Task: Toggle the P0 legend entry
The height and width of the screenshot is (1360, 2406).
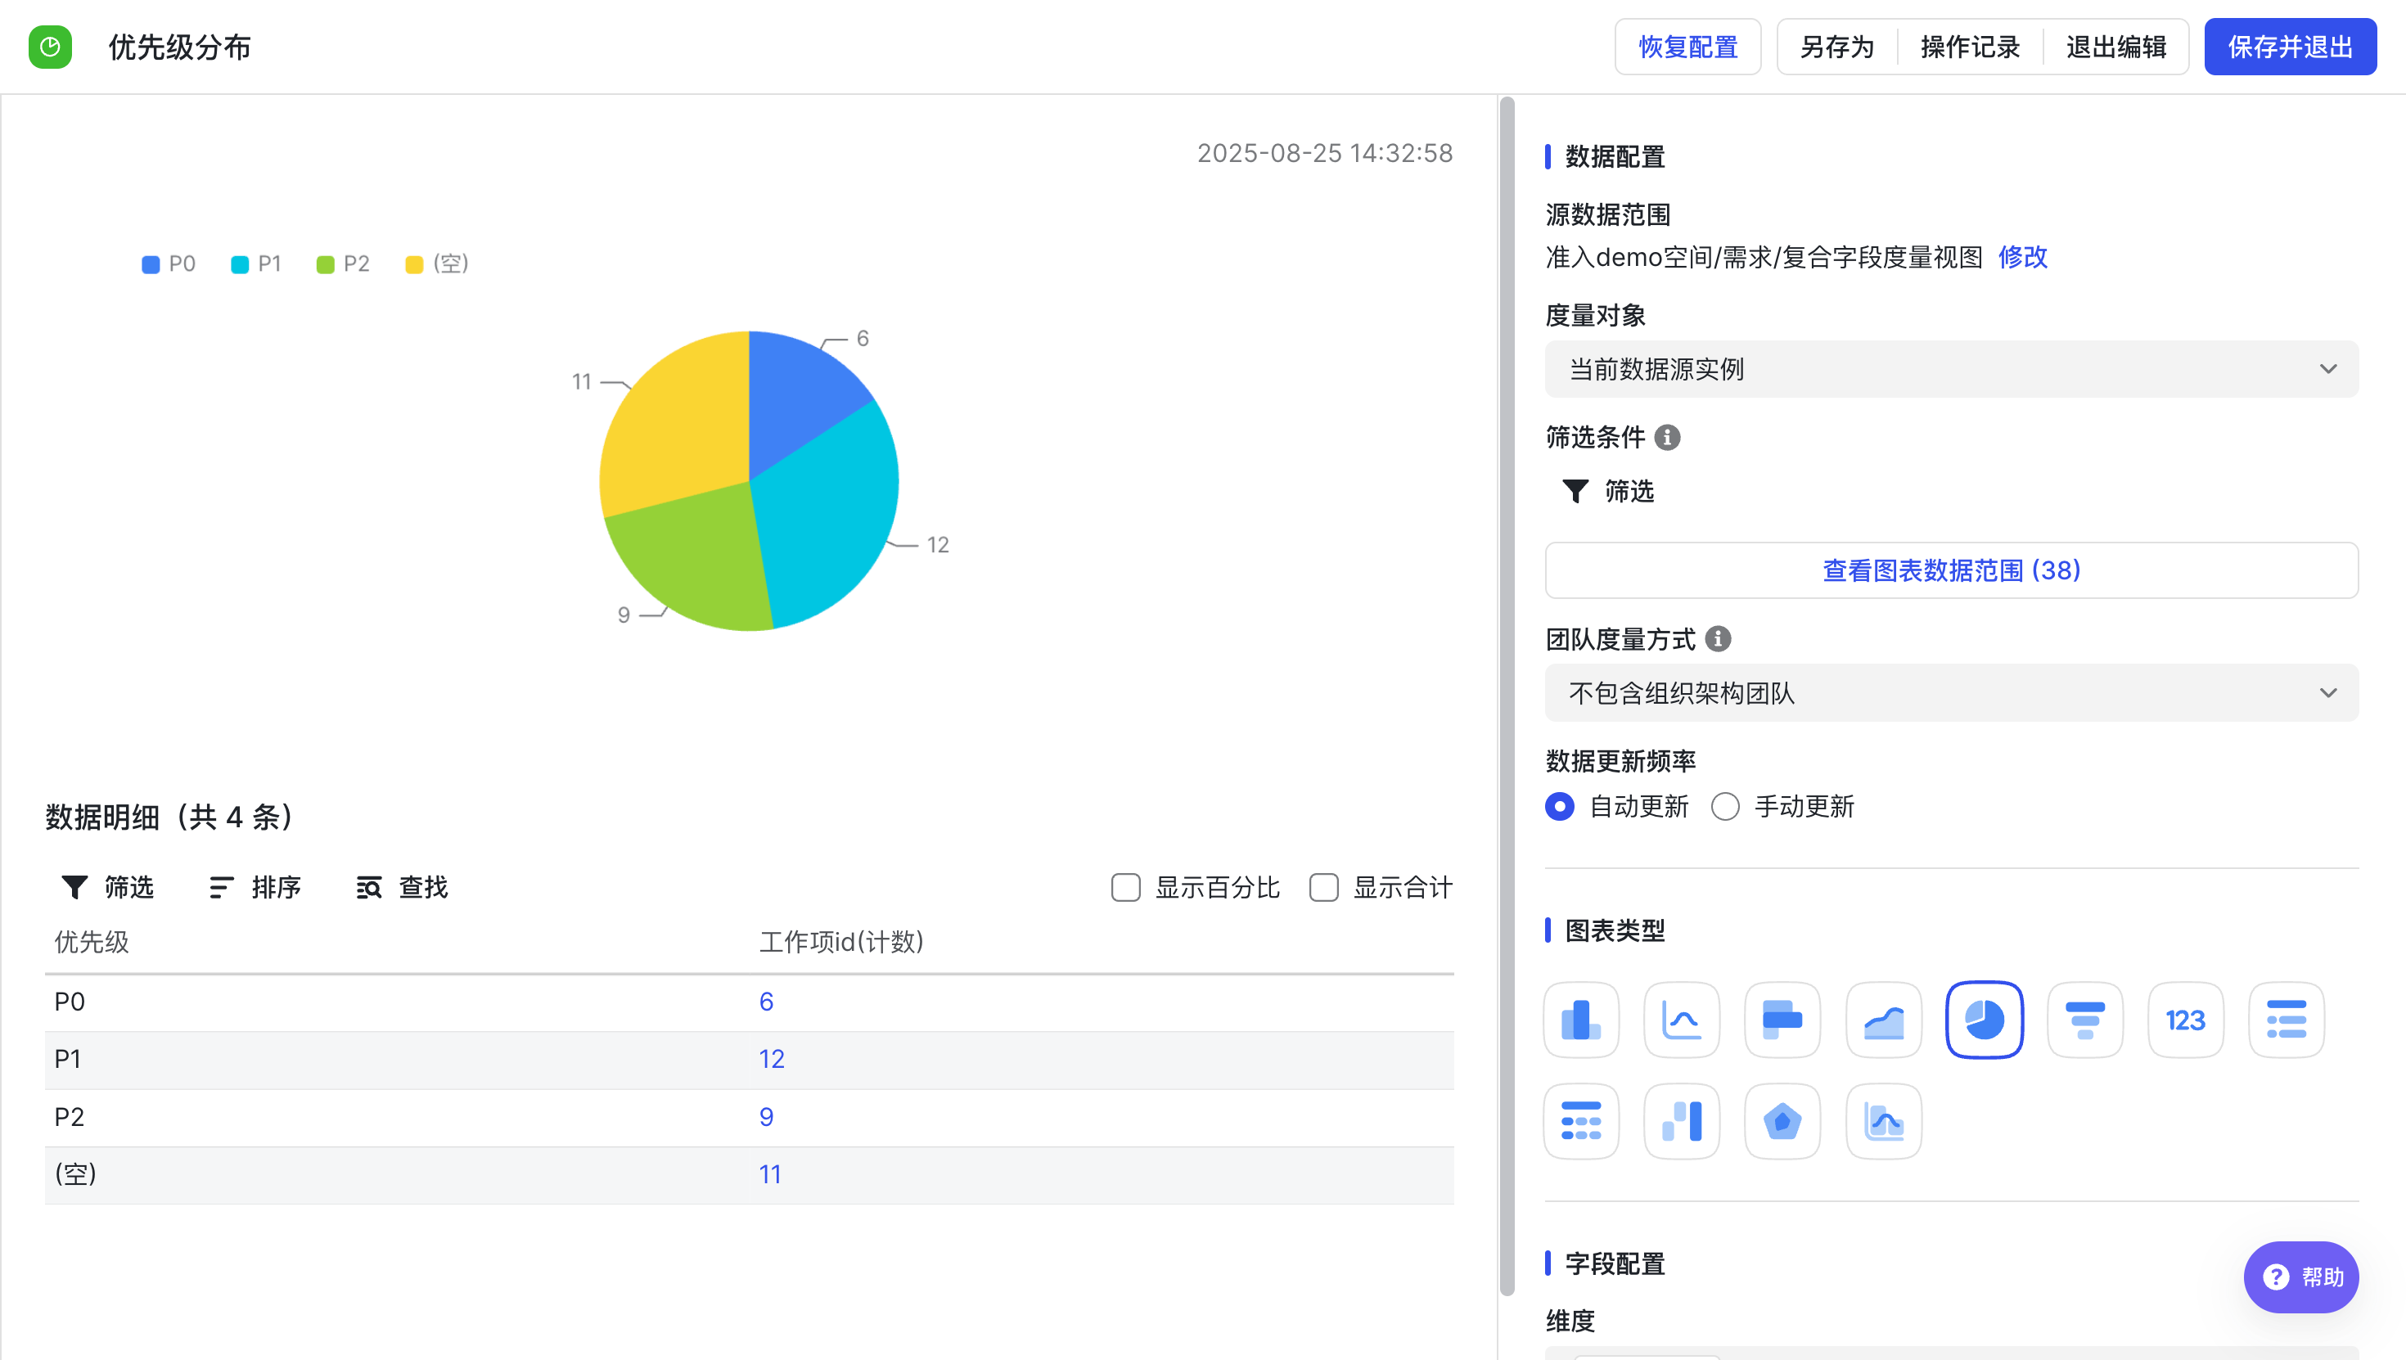Action: 168,264
